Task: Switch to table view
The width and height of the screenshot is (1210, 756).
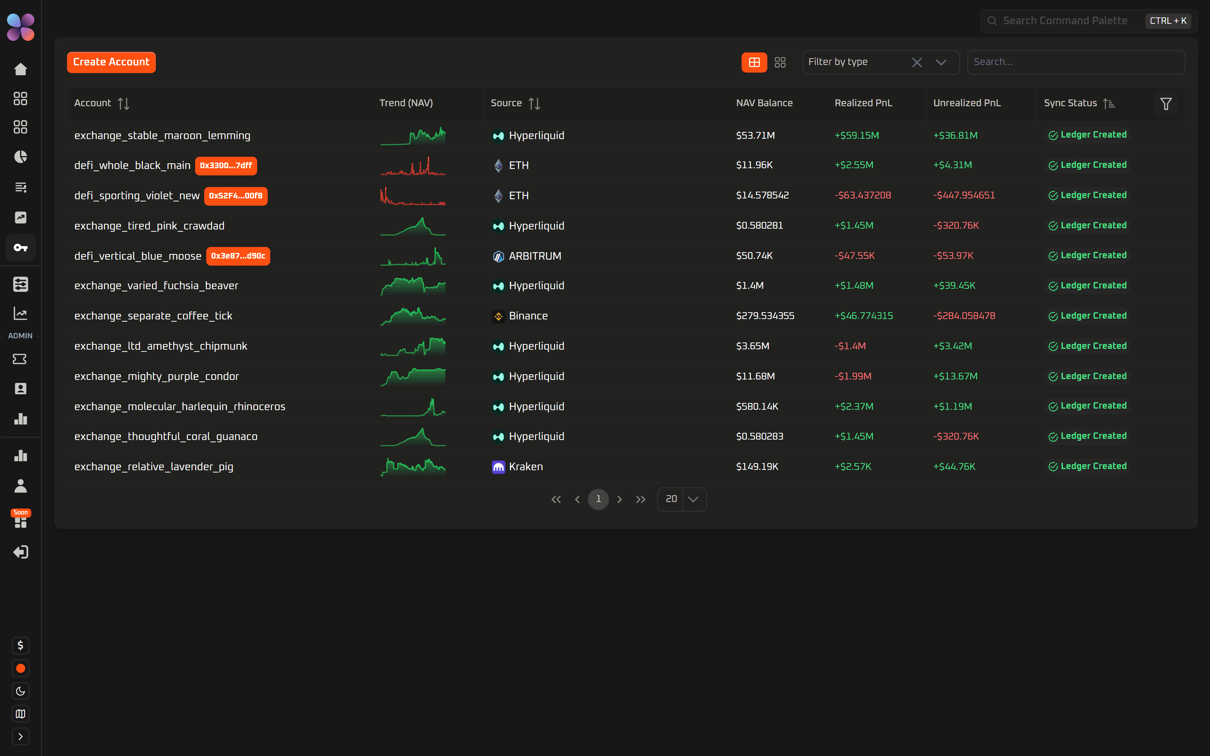Action: tap(754, 62)
